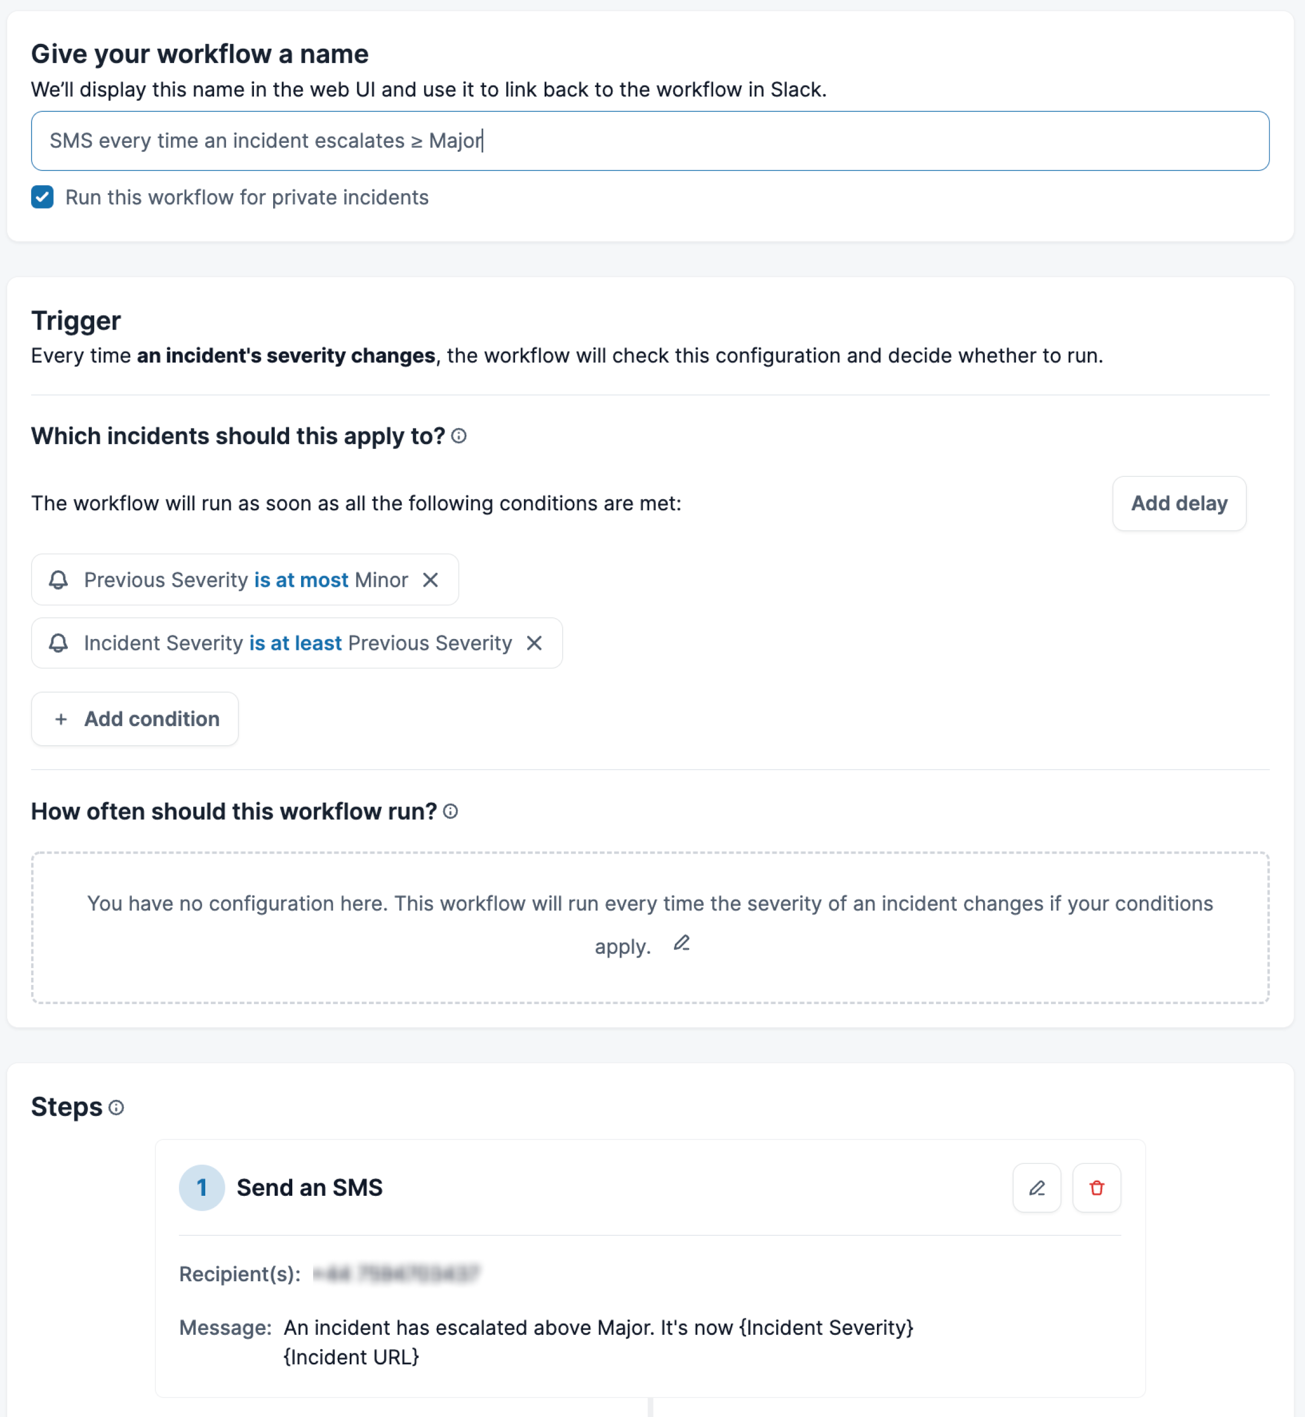Focus the workflow name input field
This screenshot has height=1417, width=1305.
[x=650, y=141]
